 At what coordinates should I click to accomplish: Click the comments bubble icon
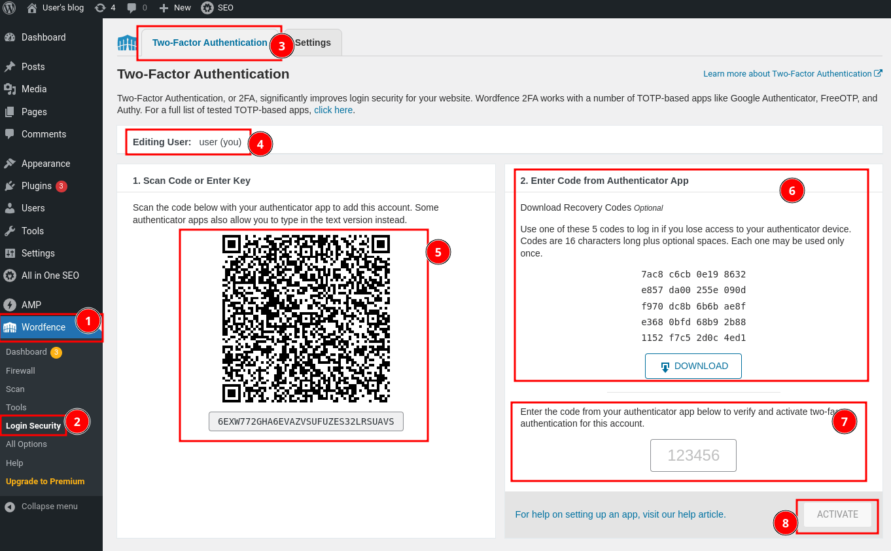point(132,8)
